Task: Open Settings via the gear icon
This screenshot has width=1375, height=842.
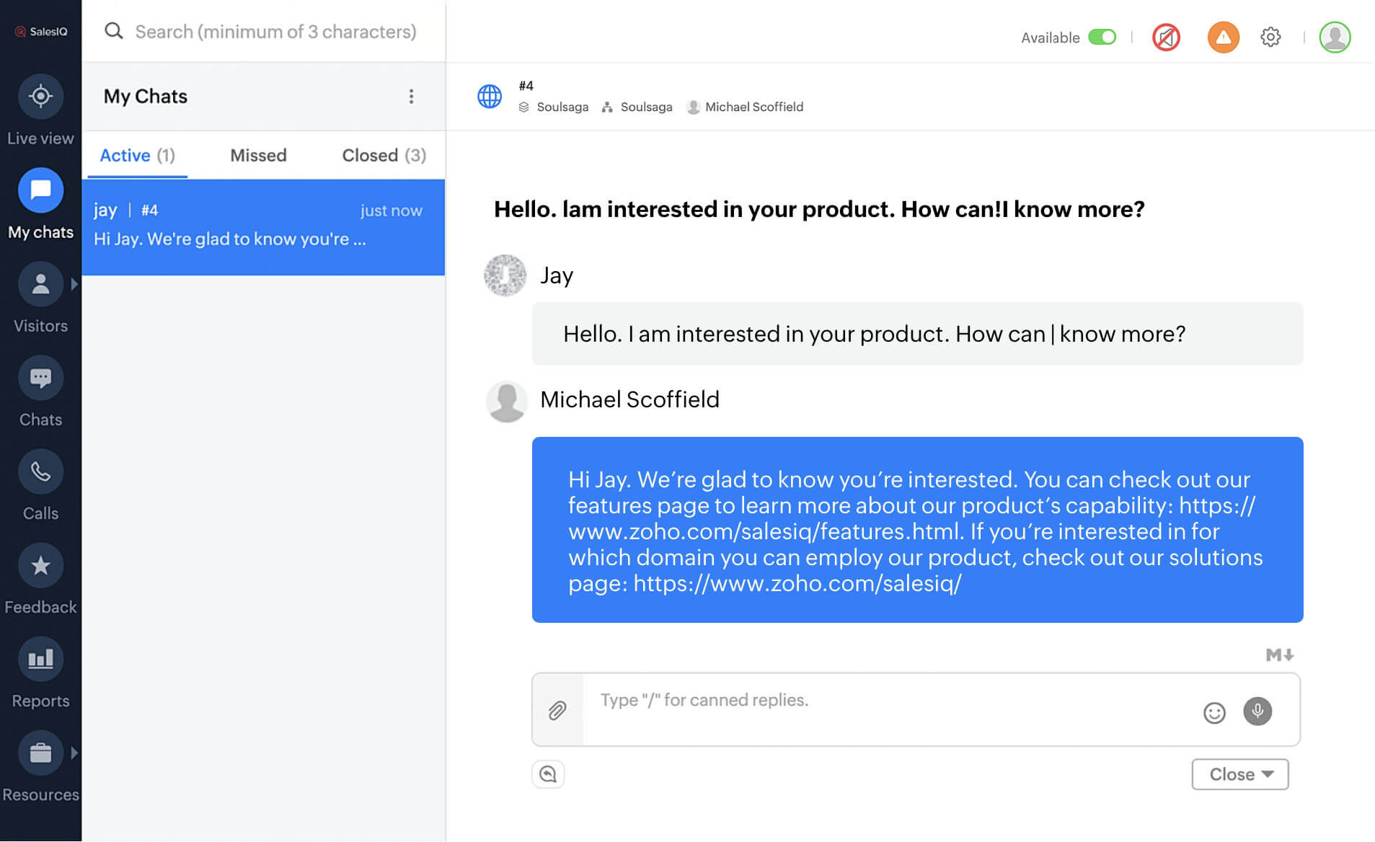Action: coord(1270,37)
